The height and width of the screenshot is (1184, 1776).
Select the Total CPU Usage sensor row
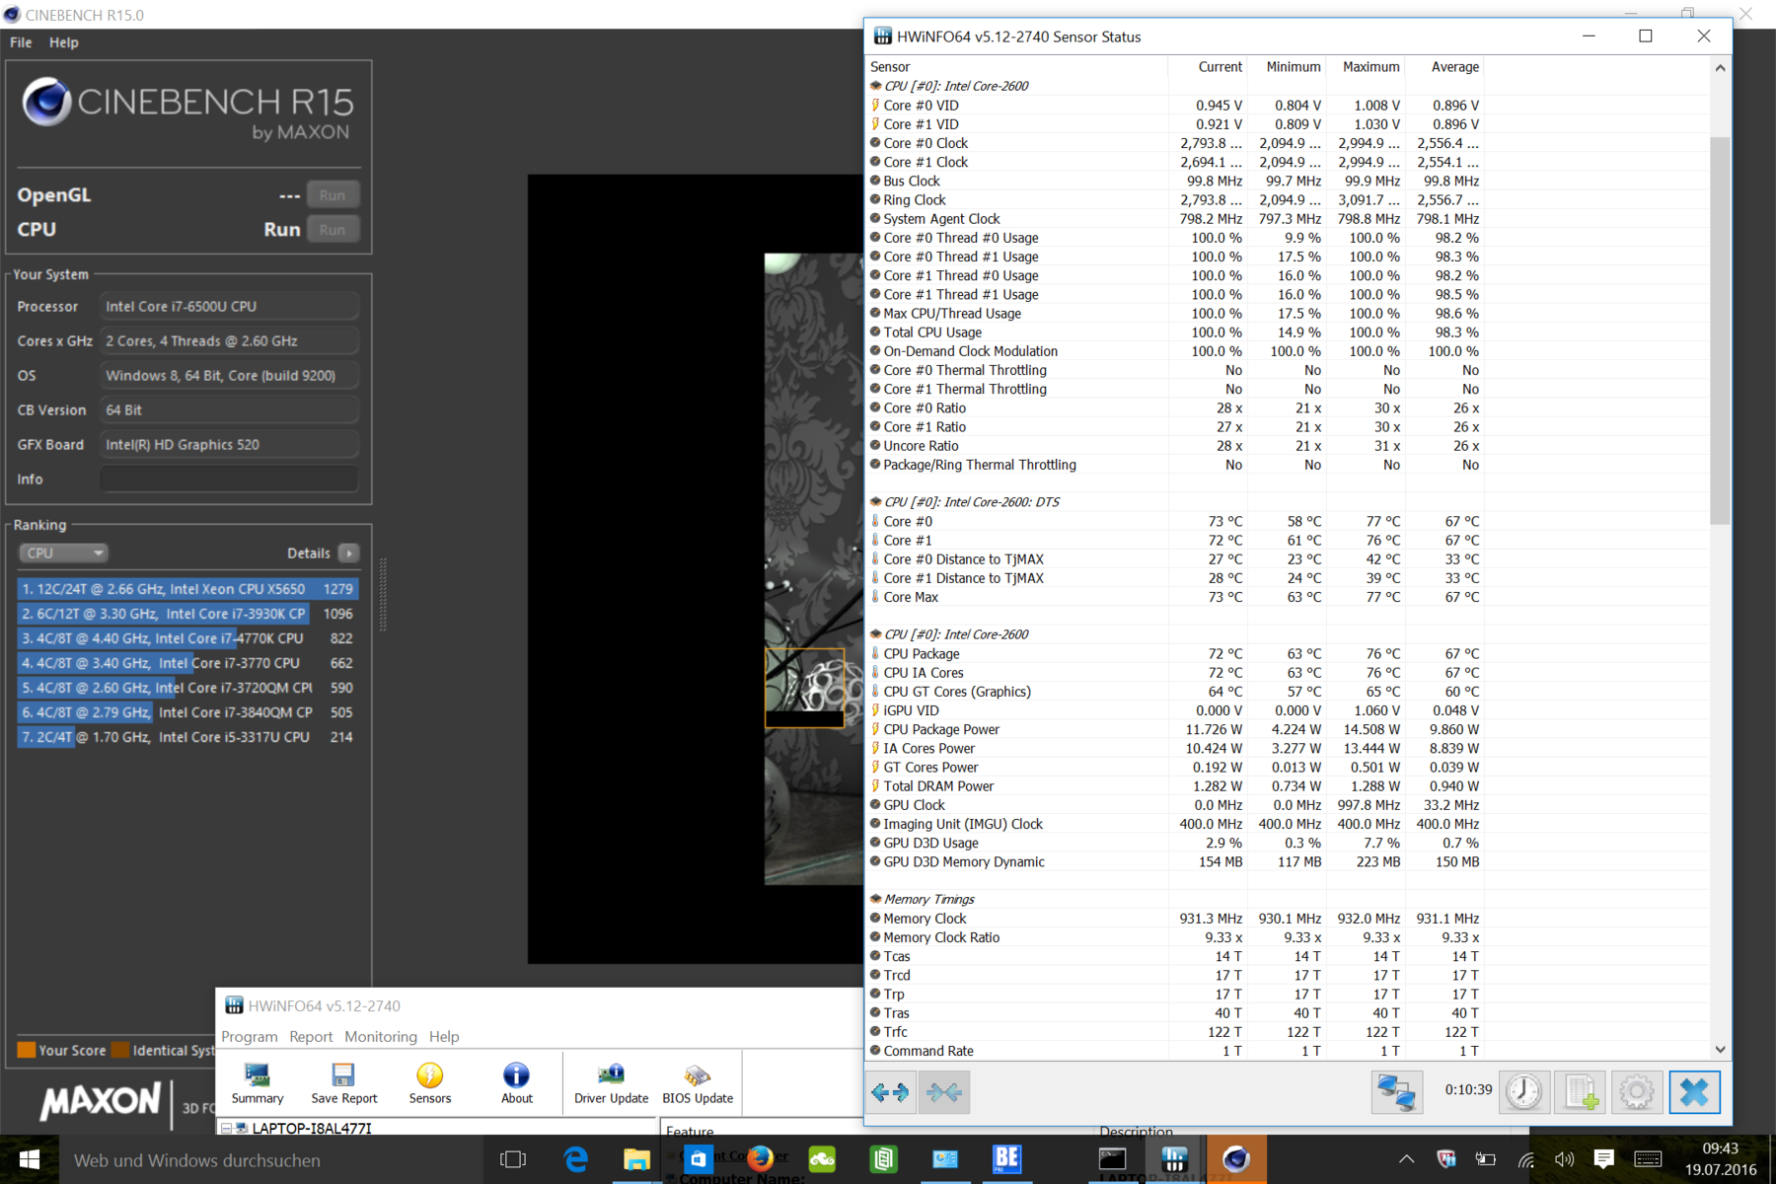tap(1175, 333)
